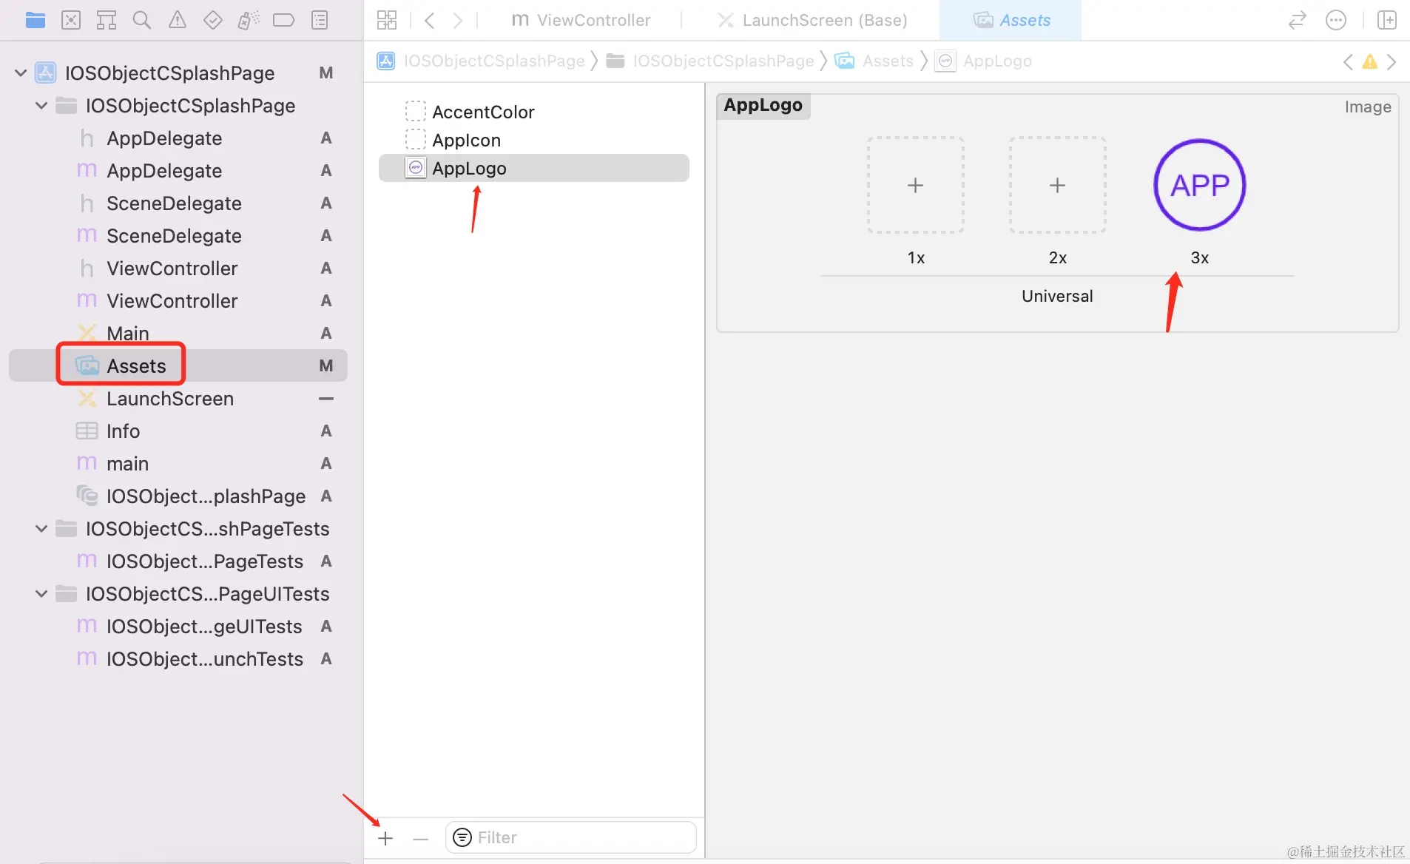
Task: Click the filter options icon
Action: tap(462, 837)
